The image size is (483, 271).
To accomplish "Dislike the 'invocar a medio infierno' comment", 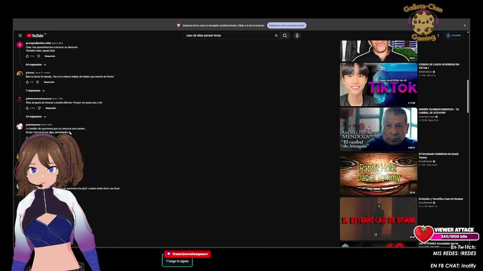I will coord(39,108).
